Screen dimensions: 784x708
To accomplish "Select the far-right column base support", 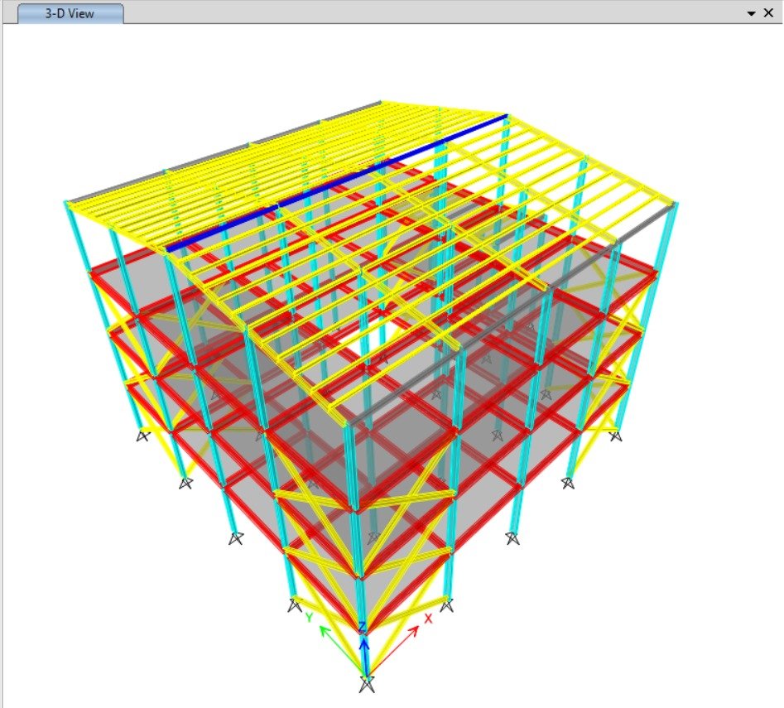I will point(614,435).
